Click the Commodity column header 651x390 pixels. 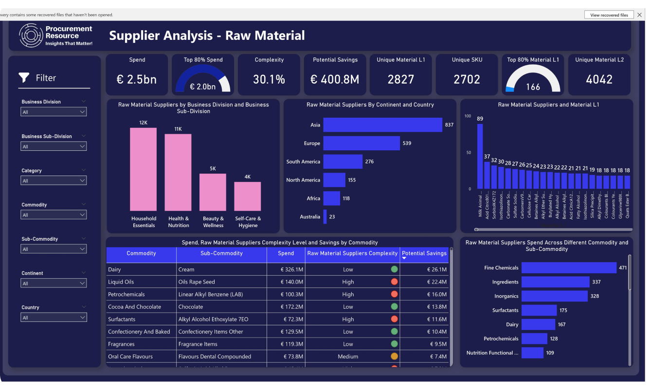coord(141,253)
